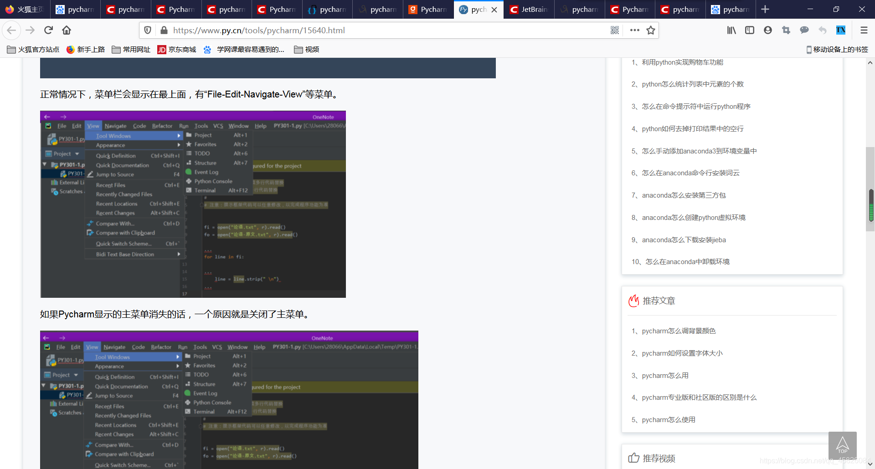Viewport: 875px width, 469px height.
Task: Toggle the sidebar view icon
Action: pyautogui.click(x=750, y=31)
